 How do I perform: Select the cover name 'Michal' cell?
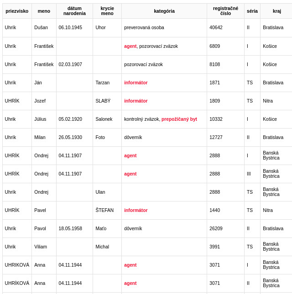(x=103, y=247)
